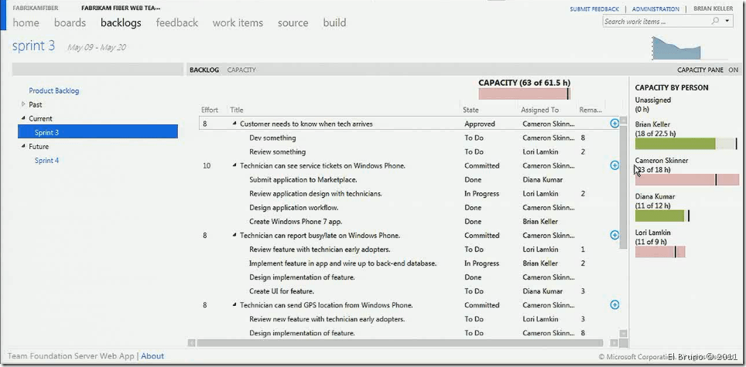Expand the Past iterations node
The height and width of the screenshot is (367, 746).
tap(23, 104)
